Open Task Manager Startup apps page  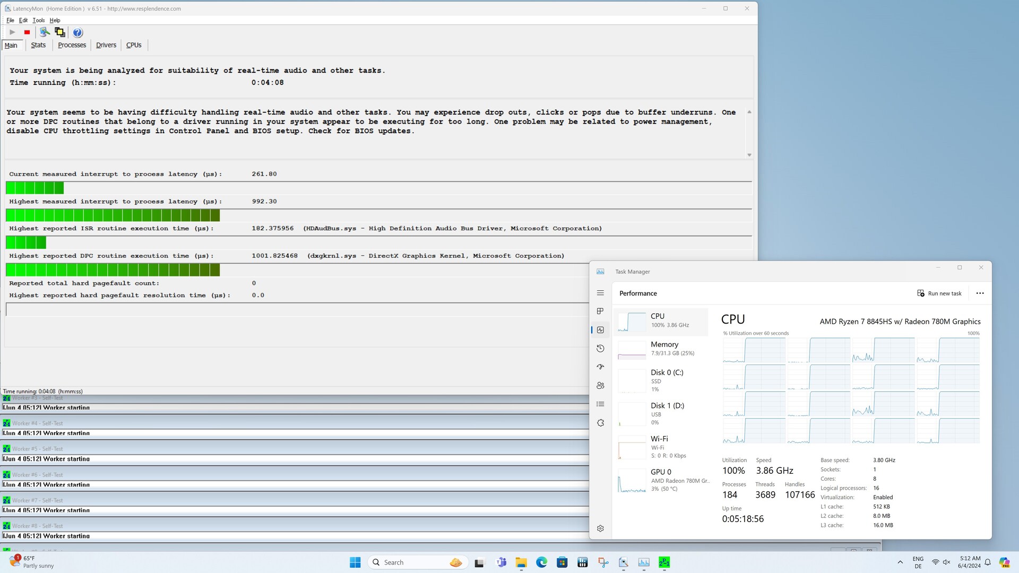point(600,367)
